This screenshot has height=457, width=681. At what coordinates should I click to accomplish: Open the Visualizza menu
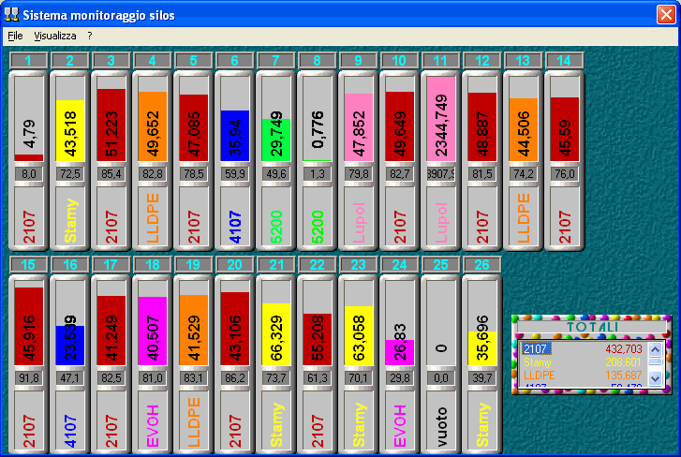[x=55, y=35]
